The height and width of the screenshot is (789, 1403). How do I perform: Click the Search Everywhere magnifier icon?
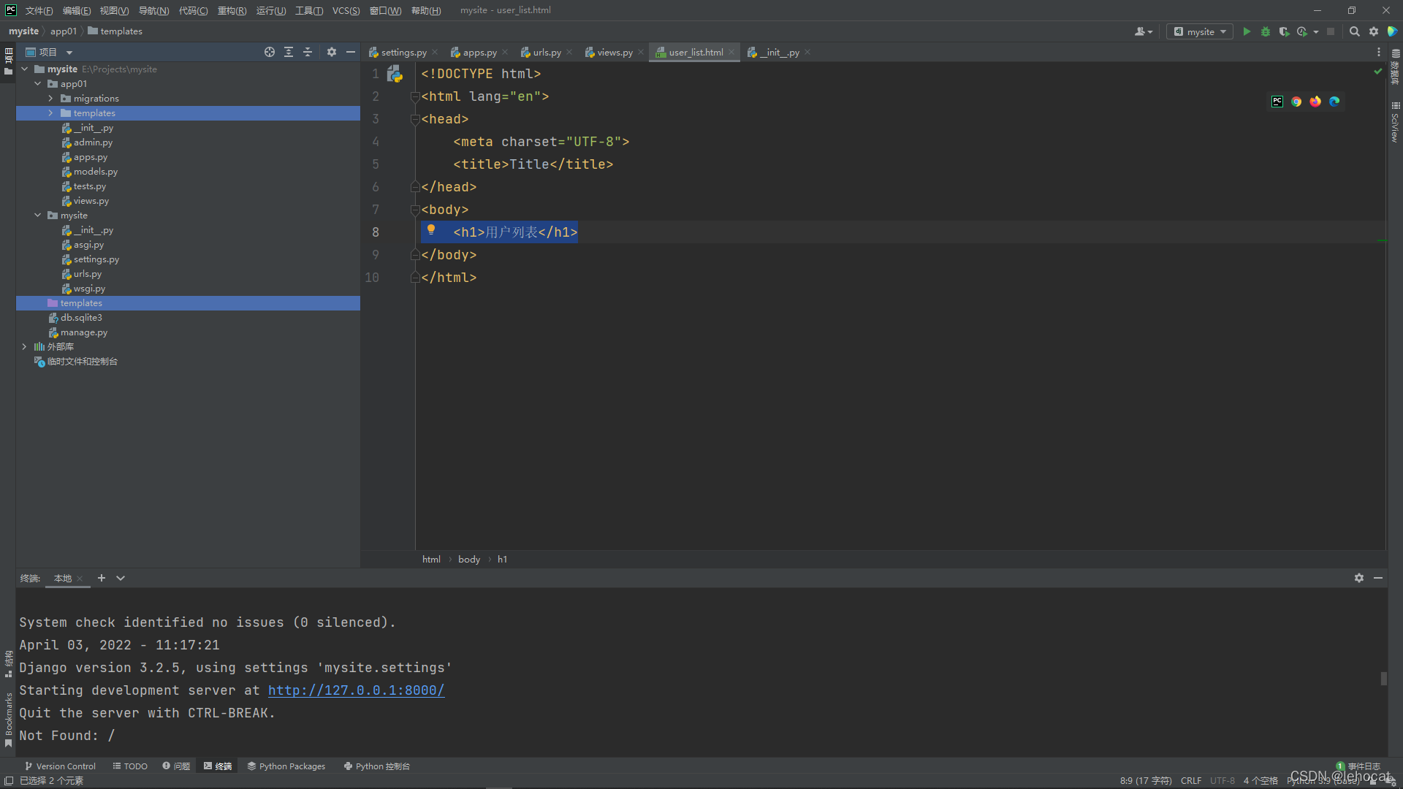tap(1354, 31)
